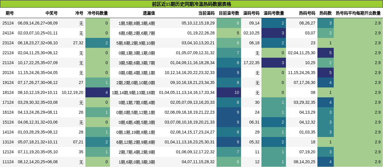Click cold count 2 in row 23124
The height and width of the screenshot is (167, 383).
click(x=98, y=43)
